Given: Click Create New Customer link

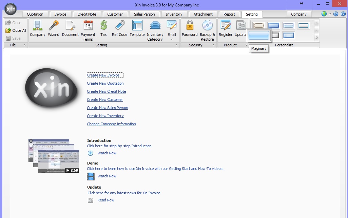Looking at the screenshot, I should tap(105, 100).
